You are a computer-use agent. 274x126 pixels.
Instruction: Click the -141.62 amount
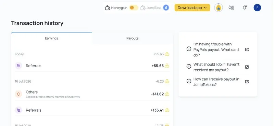point(158,94)
